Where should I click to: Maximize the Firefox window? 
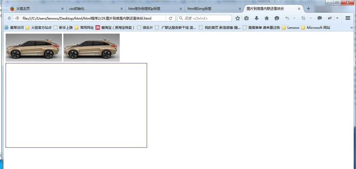point(337,3)
